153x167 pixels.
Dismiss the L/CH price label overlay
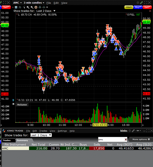click(x=17, y=14)
